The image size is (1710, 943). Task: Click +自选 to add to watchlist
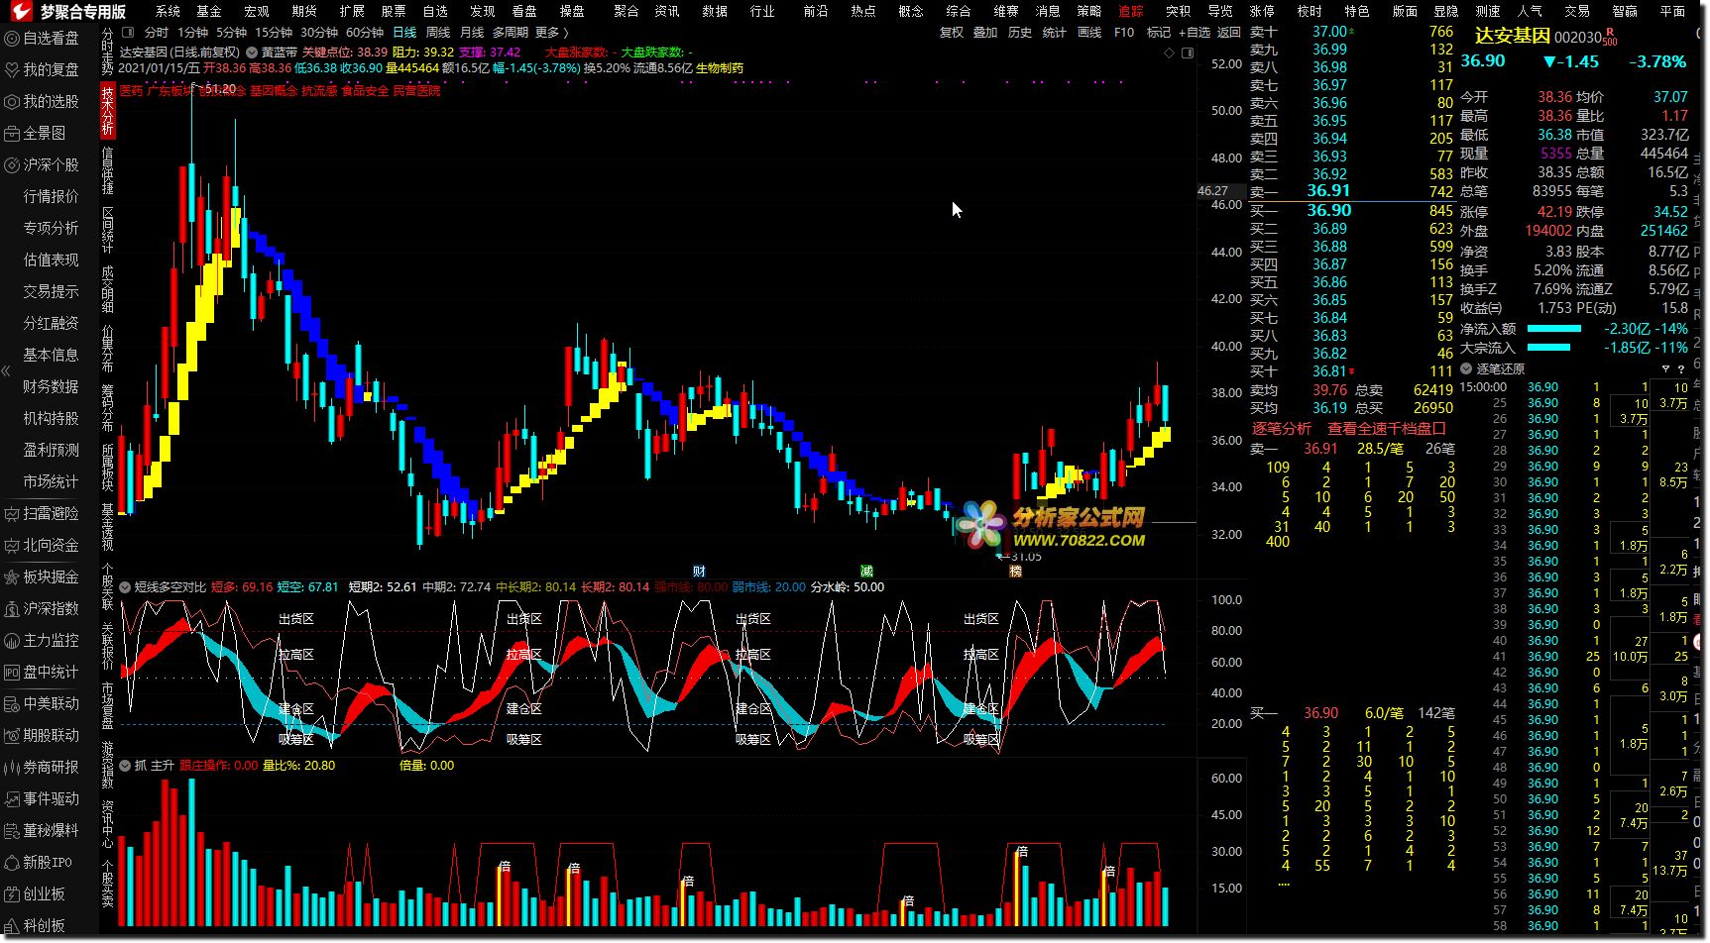pos(1194,33)
